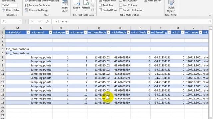Image resolution: width=213 pixels, height=119 pixels.
Task: Click latitude 49.62669599 in row 12
Action: coord(120,78)
